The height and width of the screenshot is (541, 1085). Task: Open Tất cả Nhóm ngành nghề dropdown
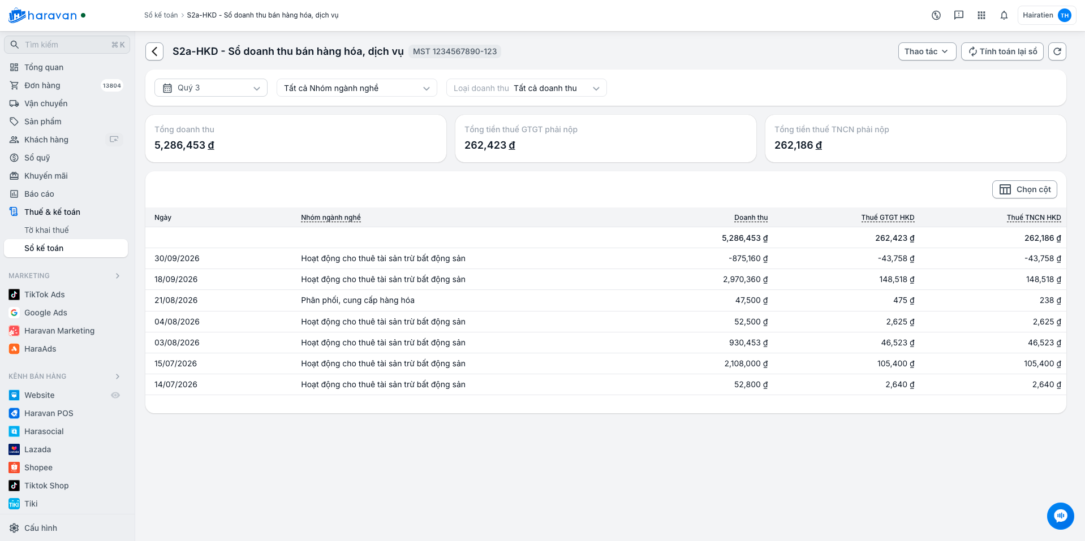point(357,88)
